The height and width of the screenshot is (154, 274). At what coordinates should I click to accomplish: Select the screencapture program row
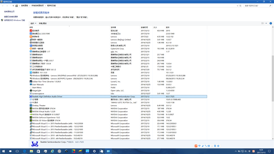(x=118, y=94)
